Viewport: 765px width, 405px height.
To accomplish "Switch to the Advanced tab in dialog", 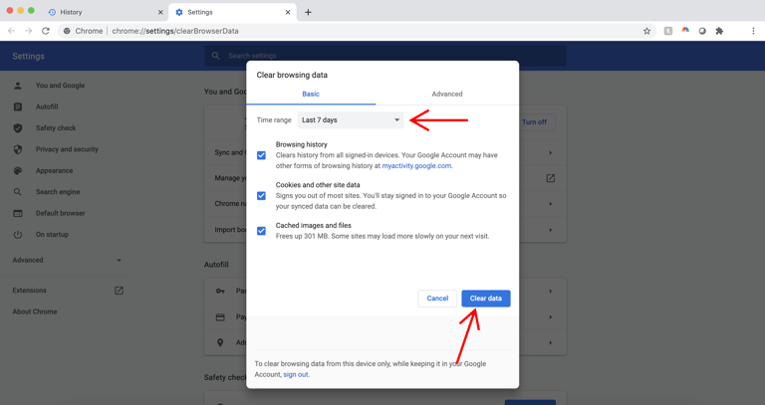I will click(x=446, y=95).
